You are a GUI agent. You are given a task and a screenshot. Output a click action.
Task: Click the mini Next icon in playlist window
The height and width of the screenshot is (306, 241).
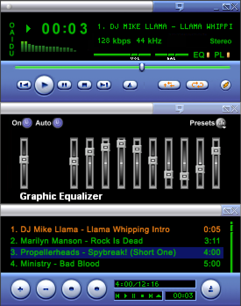pyautogui.click(x=151, y=296)
